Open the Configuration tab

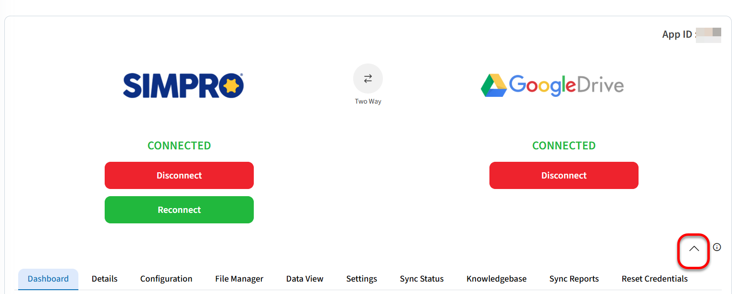(x=166, y=279)
